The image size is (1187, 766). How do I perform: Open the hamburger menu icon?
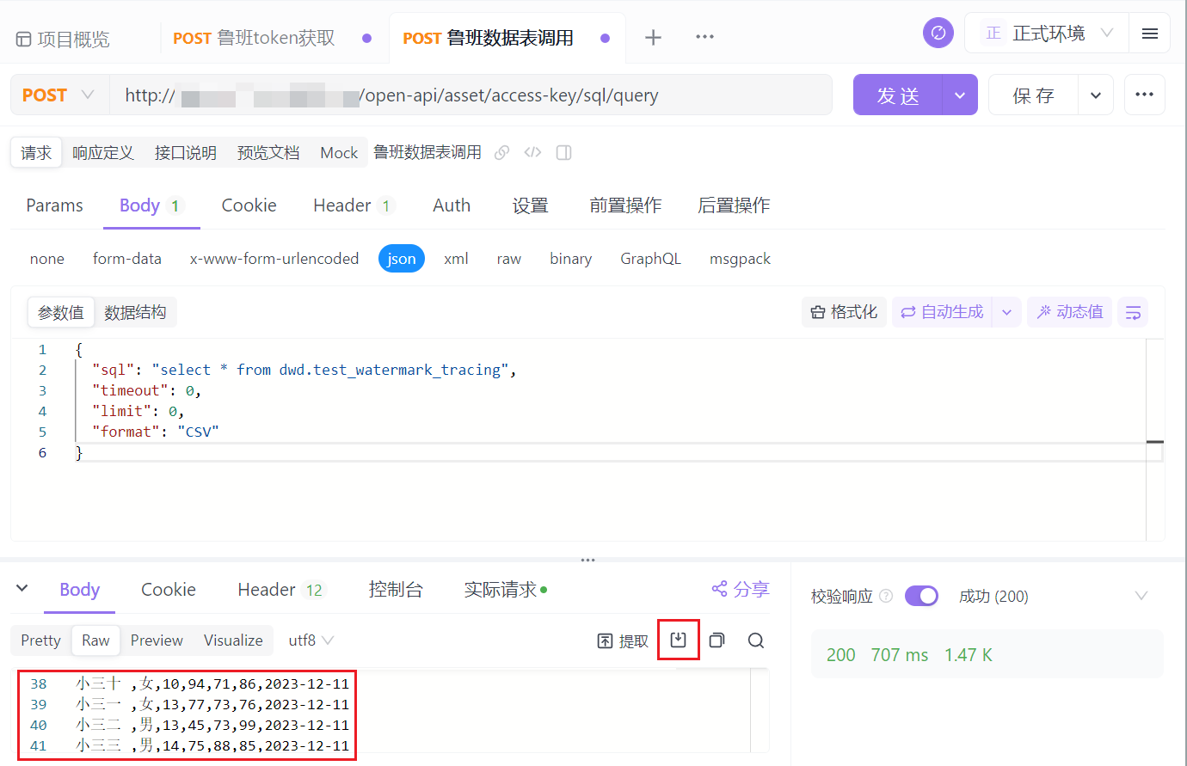tap(1149, 34)
